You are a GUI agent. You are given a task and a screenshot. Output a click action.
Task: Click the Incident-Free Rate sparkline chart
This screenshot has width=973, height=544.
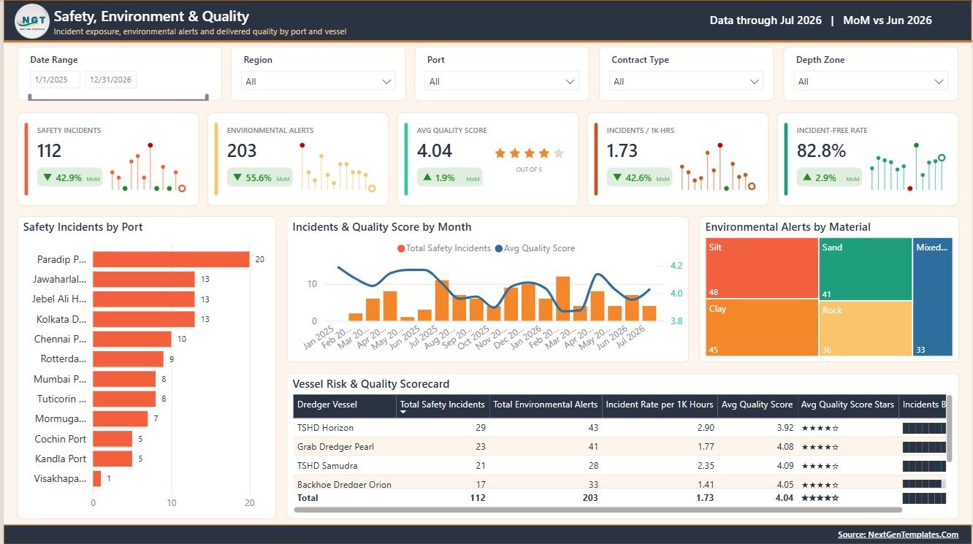[908, 168]
